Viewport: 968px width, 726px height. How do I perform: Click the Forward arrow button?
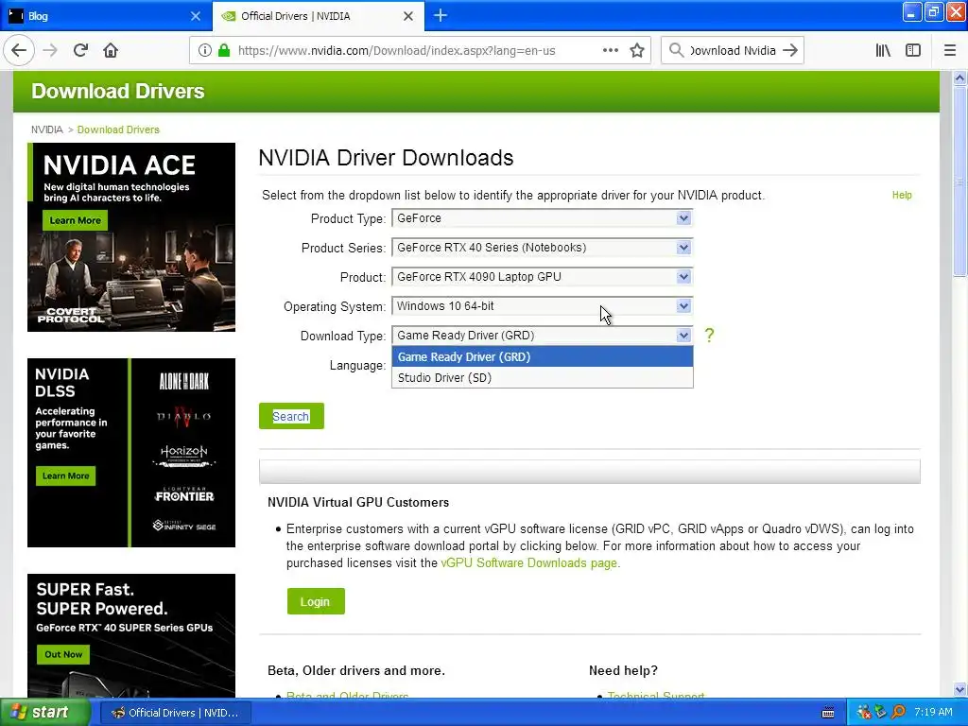[x=50, y=51]
